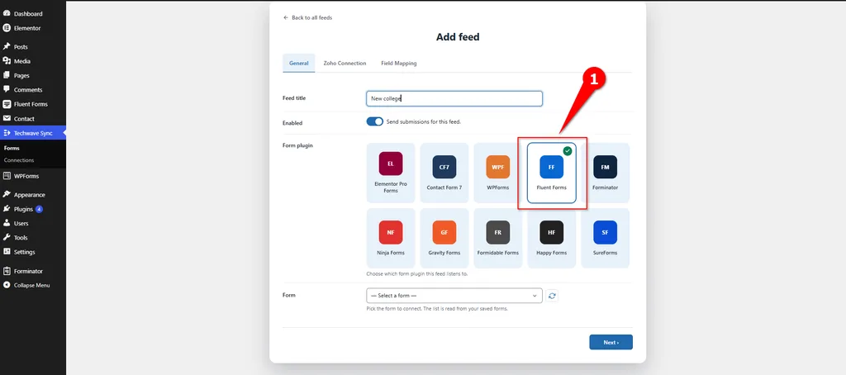Open the Connections submenu item

[19, 160]
